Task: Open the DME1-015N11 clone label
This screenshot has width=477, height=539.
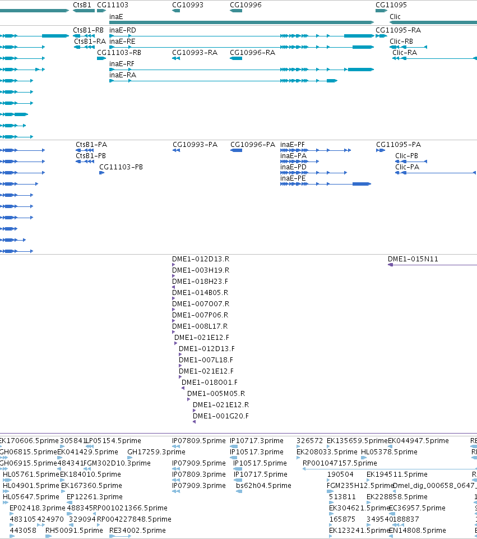Action: [x=413, y=259]
